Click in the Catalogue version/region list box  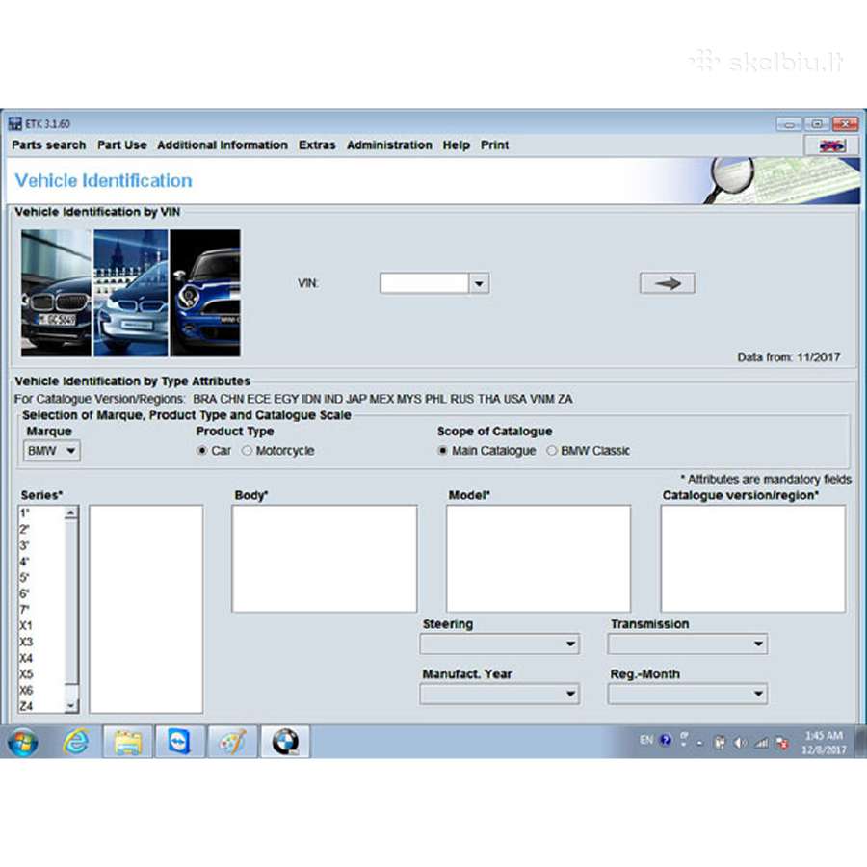tap(752, 559)
